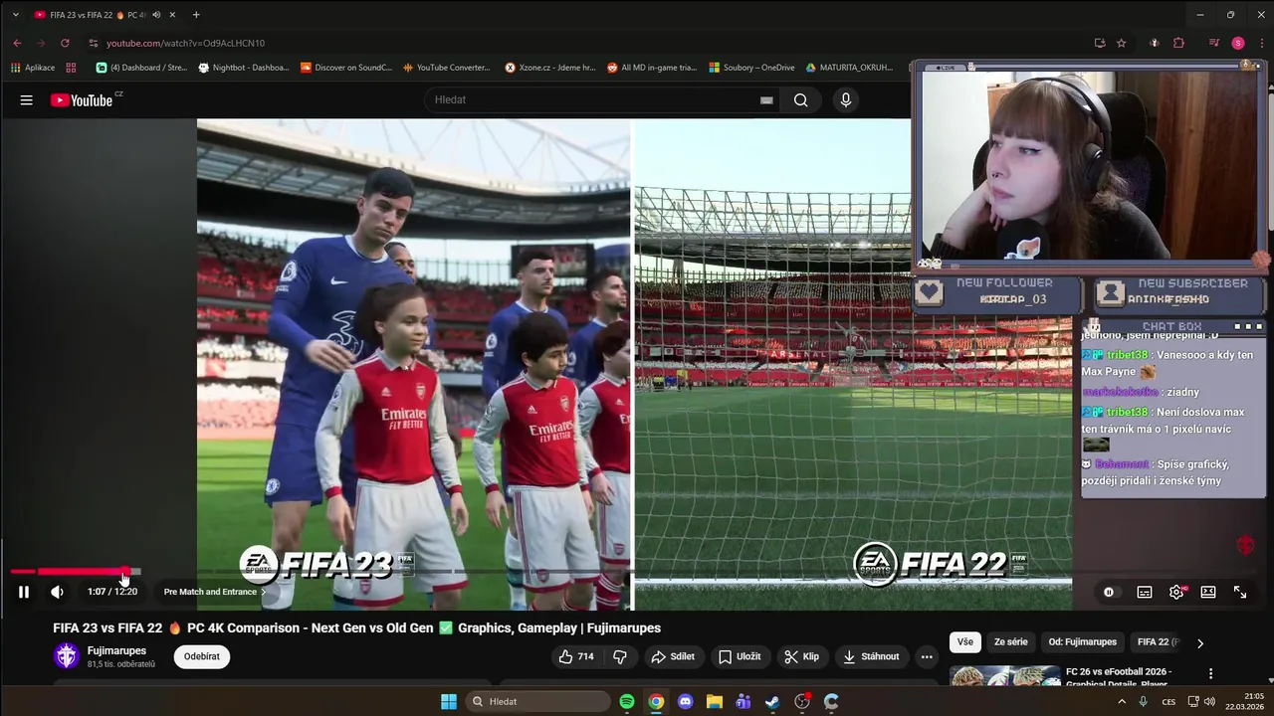The image size is (1274, 716).
Task: Select the 'Vše' filter chip
Action: click(x=965, y=642)
